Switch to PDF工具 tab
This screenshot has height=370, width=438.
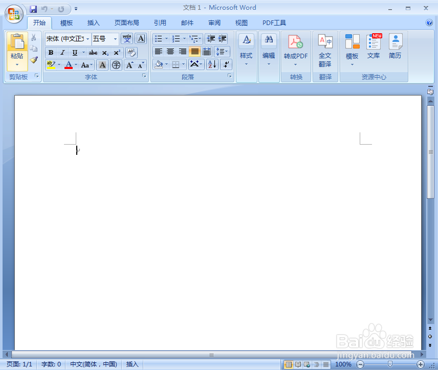(274, 23)
